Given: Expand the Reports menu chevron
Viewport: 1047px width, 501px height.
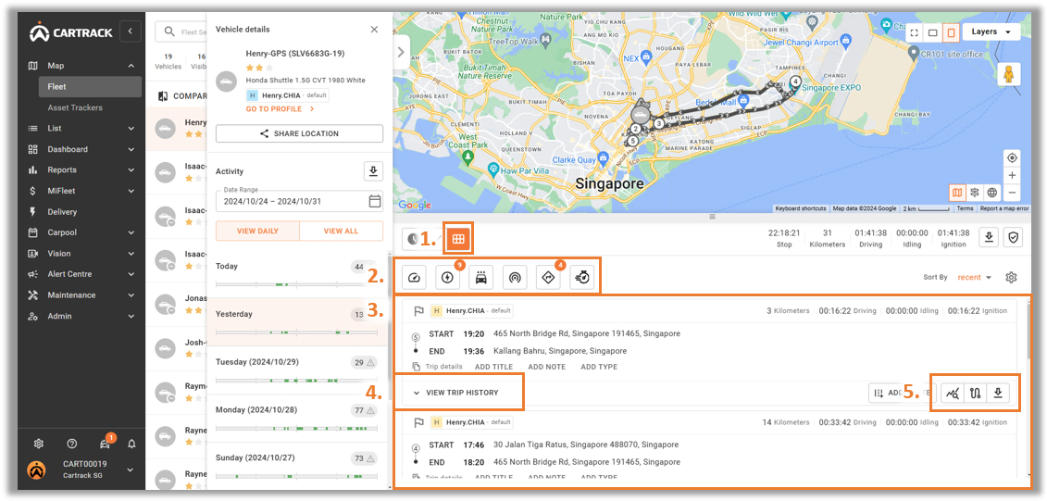Looking at the screenshot, I should click(x=131, y=170).
